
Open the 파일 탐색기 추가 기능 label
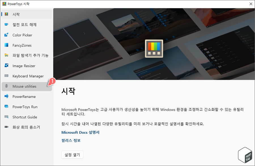coord(30,56)
